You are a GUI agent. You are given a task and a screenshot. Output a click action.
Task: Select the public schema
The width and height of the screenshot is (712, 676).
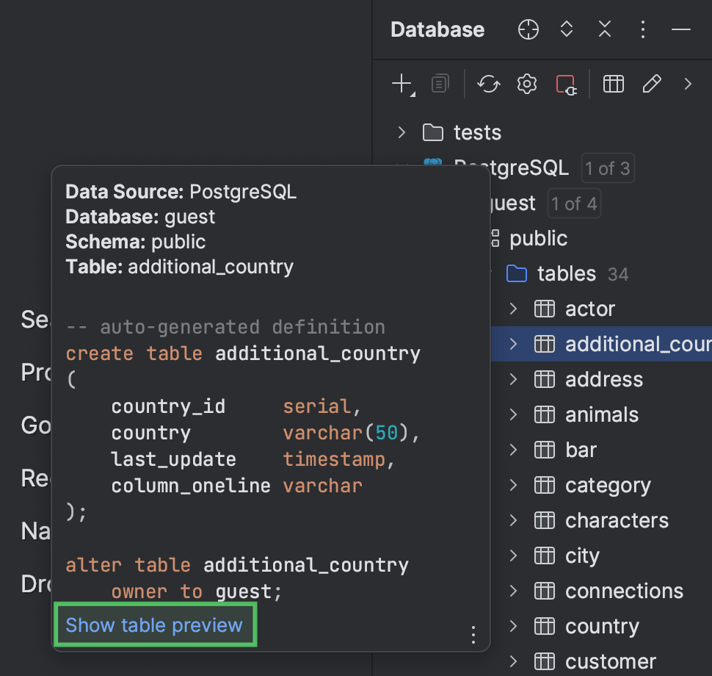pyautogui.click(x=538, y=238)
